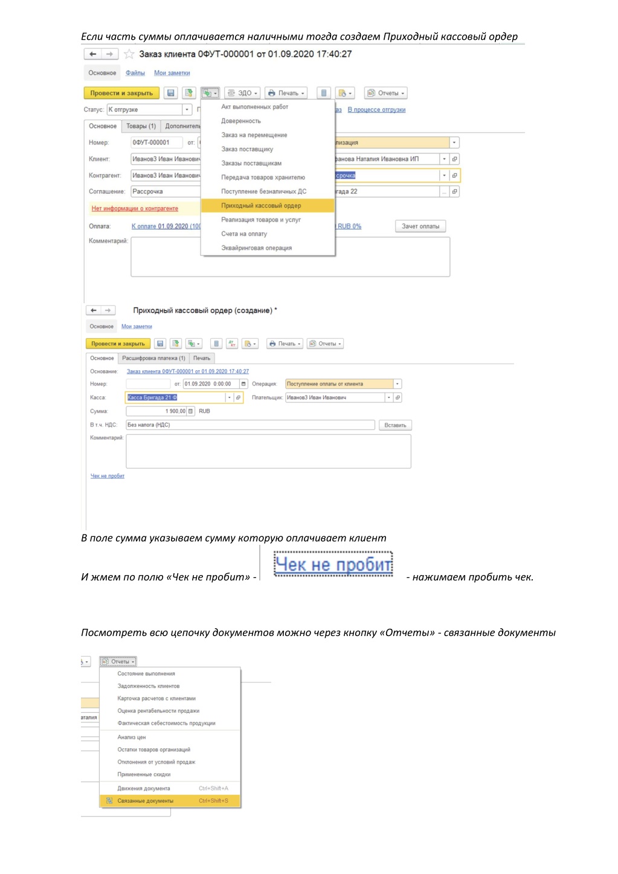This screenshot has width=618, height=874.
Task: Open the Печать dropdown in Приходный кассовый ордер
Action: pos(285,344)
